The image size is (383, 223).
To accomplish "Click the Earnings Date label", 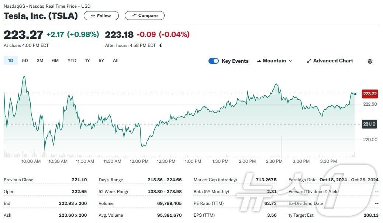I will 302,180.
